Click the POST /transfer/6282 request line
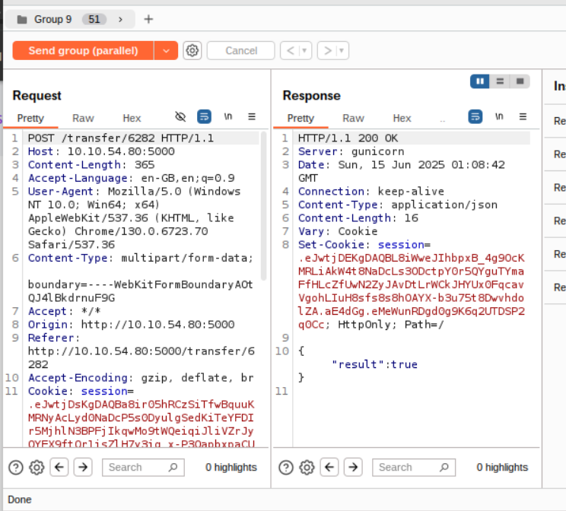This screenshot has height=511, width=566. click(x=121, y=138)
